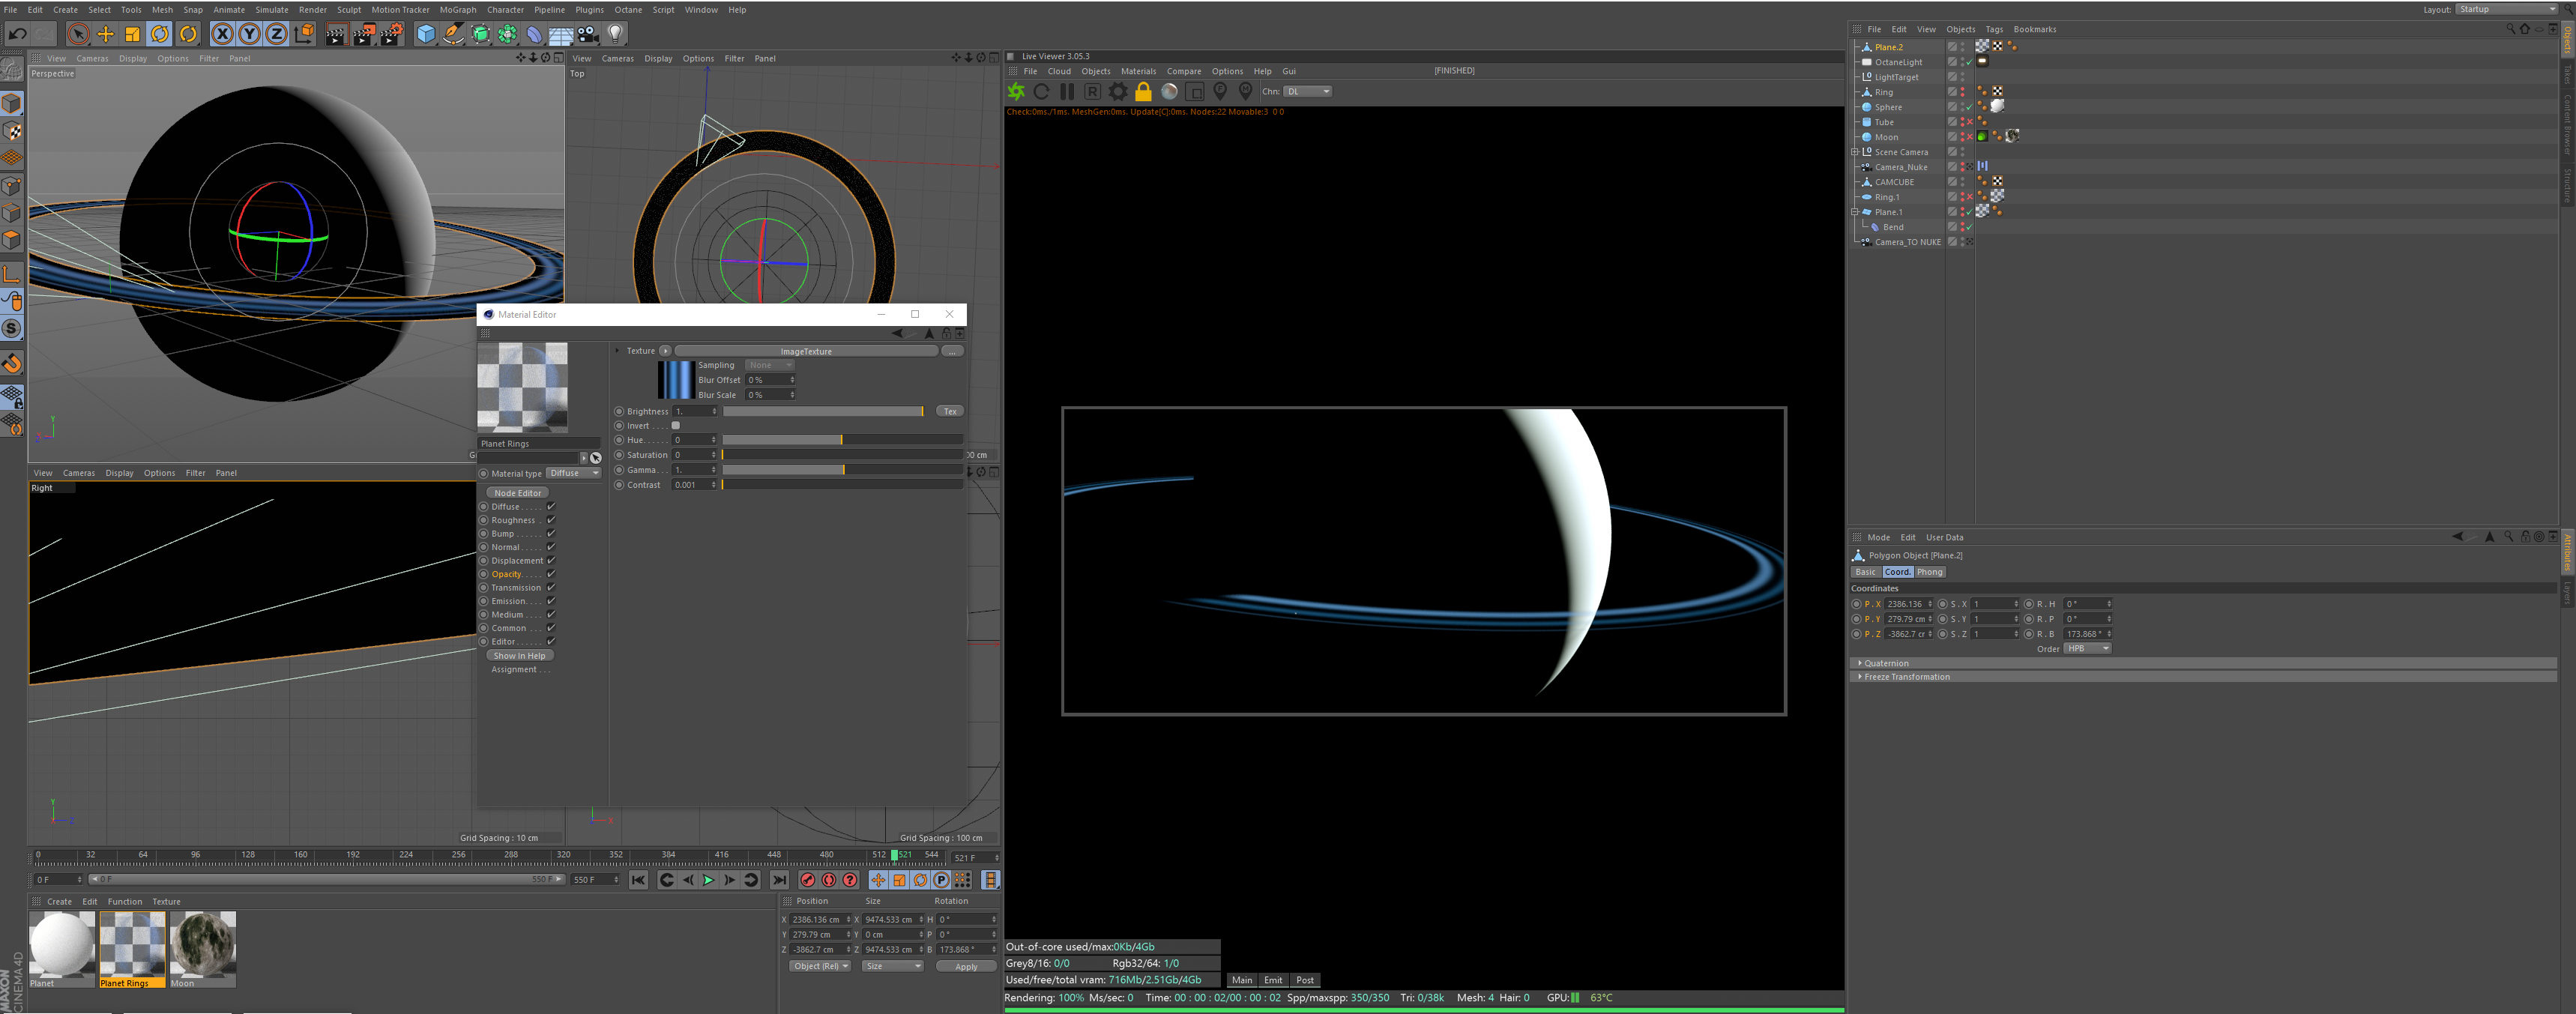Switch to the Phong tab
Screen dimensions: 2576x1014
[1929, 572]
